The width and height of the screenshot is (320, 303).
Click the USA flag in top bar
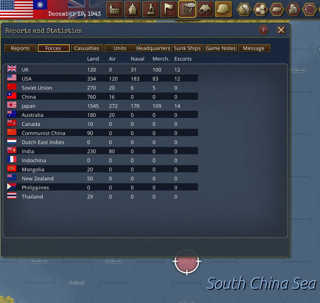pyautogui.click(x=16, y=9)
